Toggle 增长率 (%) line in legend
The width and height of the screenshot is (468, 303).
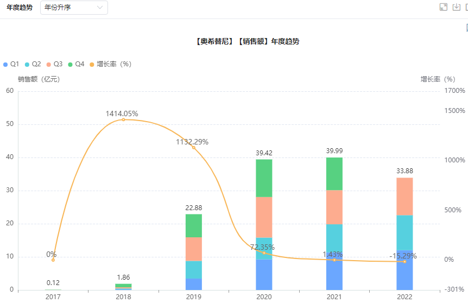click(111, 64)
